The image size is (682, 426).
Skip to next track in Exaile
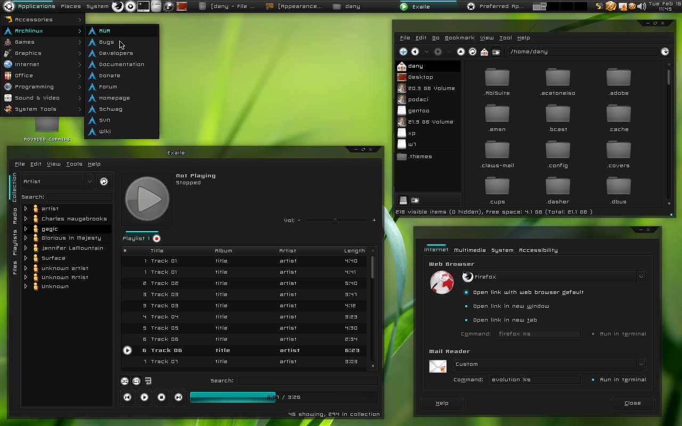pos(178,397)
